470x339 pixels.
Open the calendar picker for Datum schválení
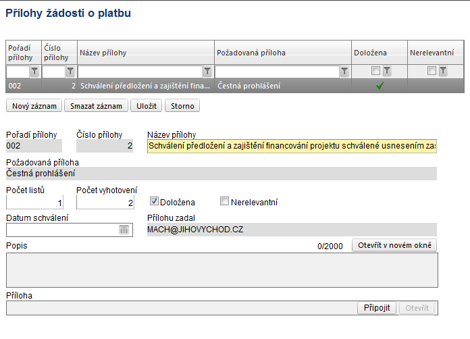[124, 230]
